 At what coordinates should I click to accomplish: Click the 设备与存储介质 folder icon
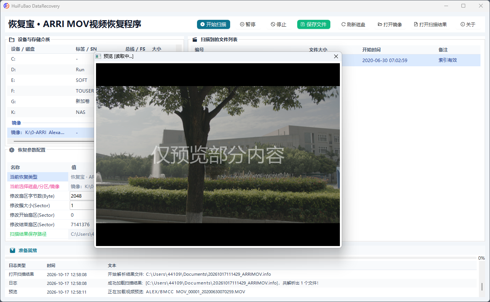11,39
